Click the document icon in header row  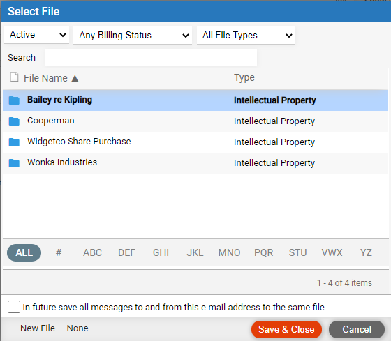click(x=14, y=77)
